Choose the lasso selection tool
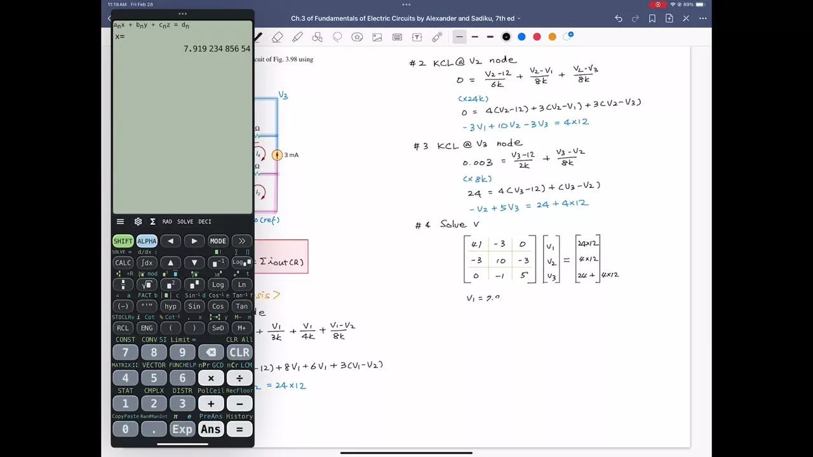Screen dimensions: 813x457 [337, 37]
